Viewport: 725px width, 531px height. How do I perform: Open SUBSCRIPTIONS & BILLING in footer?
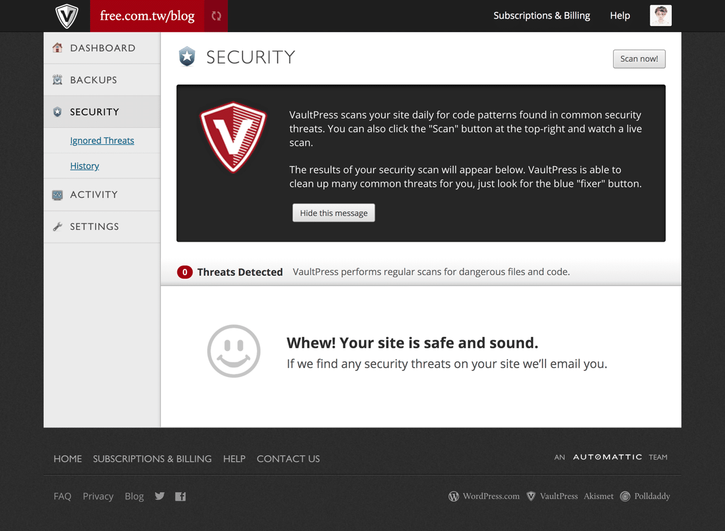pyautogui.click(x=152, y=459)
